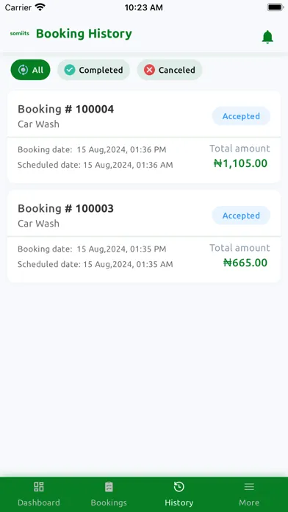Tap Accepted status on booking 100003
This screenshot has height=512, width=288.
tap(241, 216)
